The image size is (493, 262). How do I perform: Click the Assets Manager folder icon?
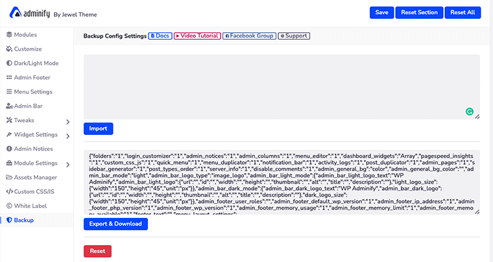coord(9,177)
